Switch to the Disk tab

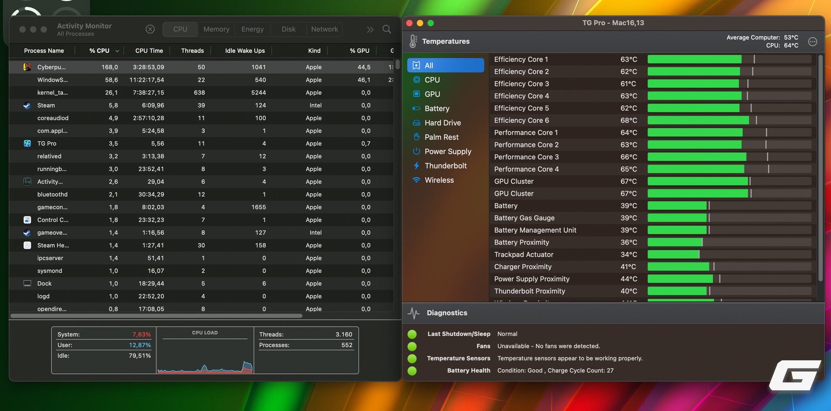(289, 29)
